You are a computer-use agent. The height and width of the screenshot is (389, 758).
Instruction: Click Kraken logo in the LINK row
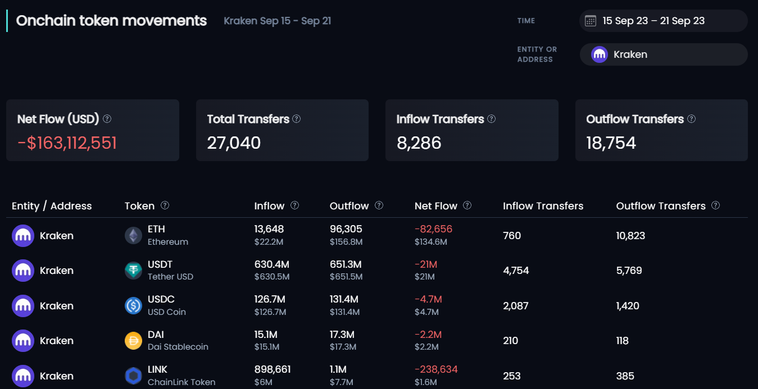click(23, 376)
